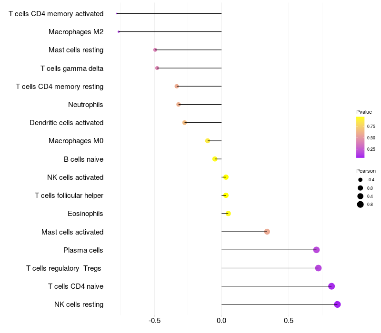Image resolution: width=381 pixels, height=333 pixels.
Task: Select the Neutrophils data point
Action: point(179,104)
